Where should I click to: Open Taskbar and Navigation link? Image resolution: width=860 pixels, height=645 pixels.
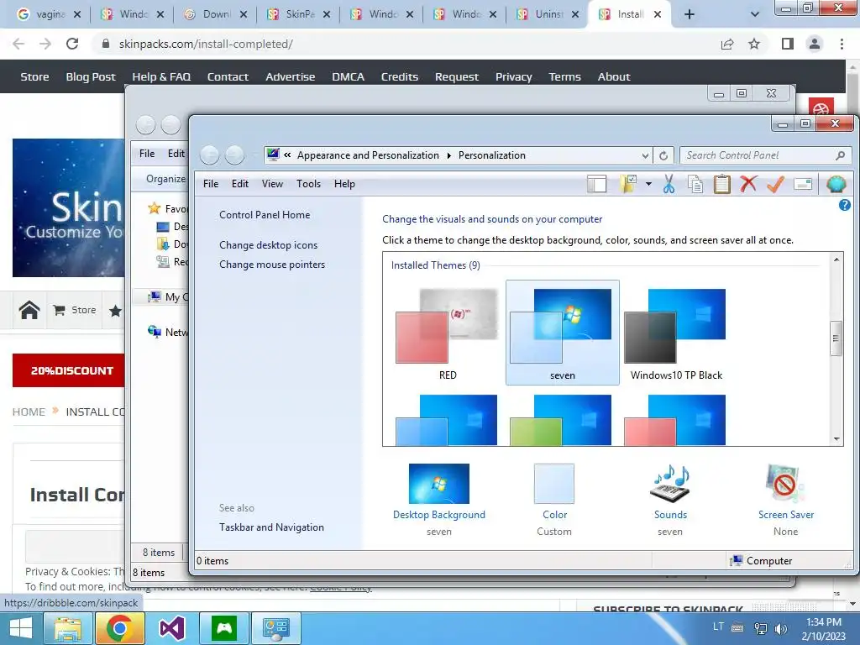(271, 527)
